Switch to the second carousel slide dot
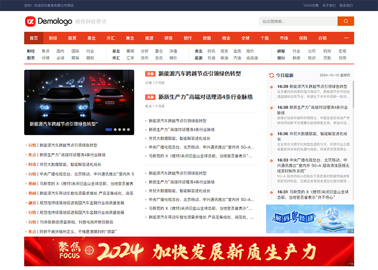Screen dimensions: 378x270 coord(116,129)
